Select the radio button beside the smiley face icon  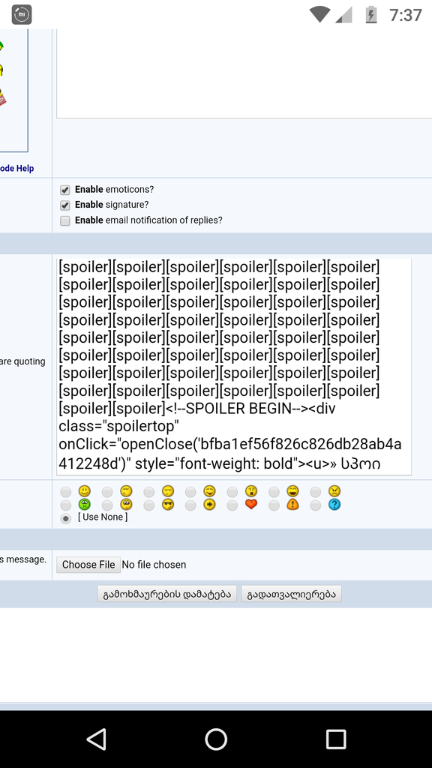[66, 492]
